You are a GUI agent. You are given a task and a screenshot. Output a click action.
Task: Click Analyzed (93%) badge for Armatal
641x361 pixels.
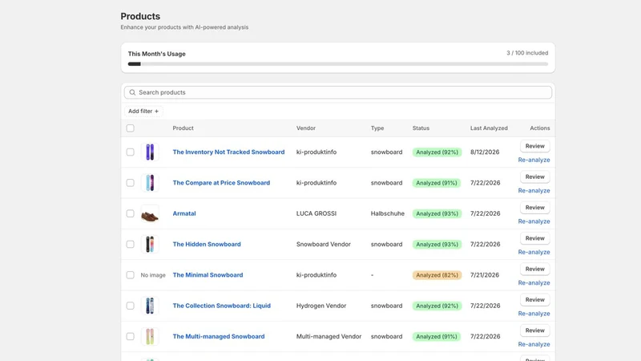[437, 213]
